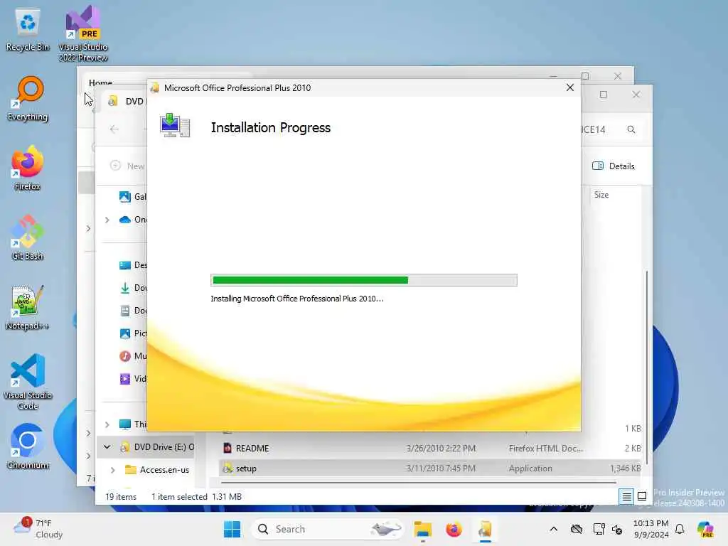The height and width of the screenshot is (546, 728).
Task: Open the Copilot preview taskbar icon
Action: point(705,529)
